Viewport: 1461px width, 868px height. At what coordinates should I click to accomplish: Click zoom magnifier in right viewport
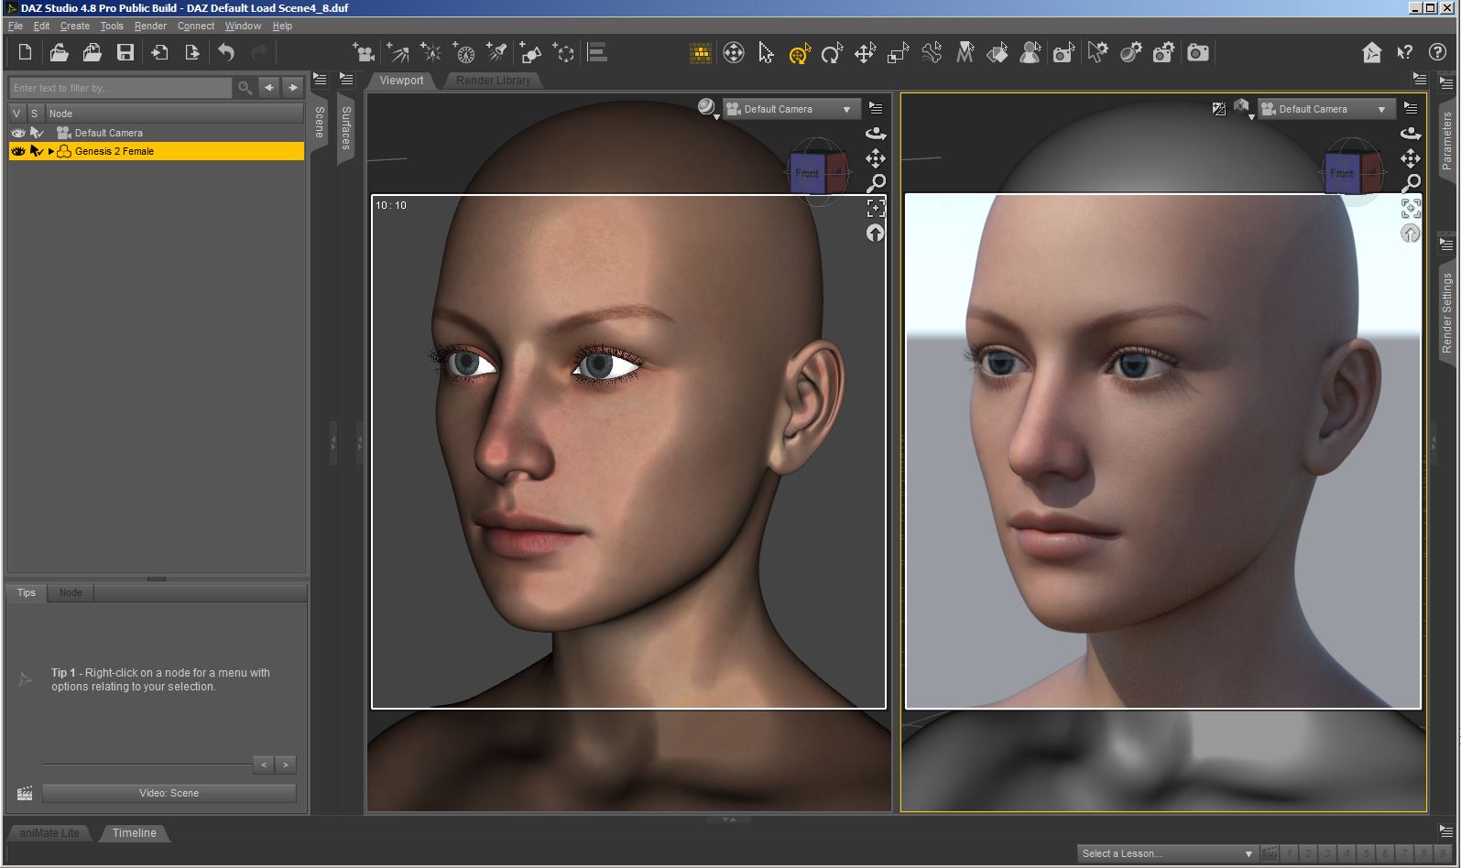point(1411,183)
